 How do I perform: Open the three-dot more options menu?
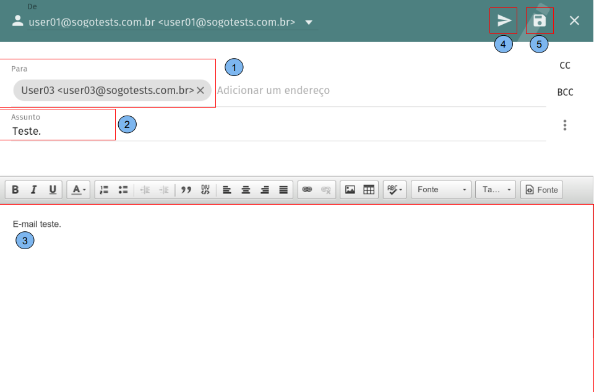tap(564, 126)
